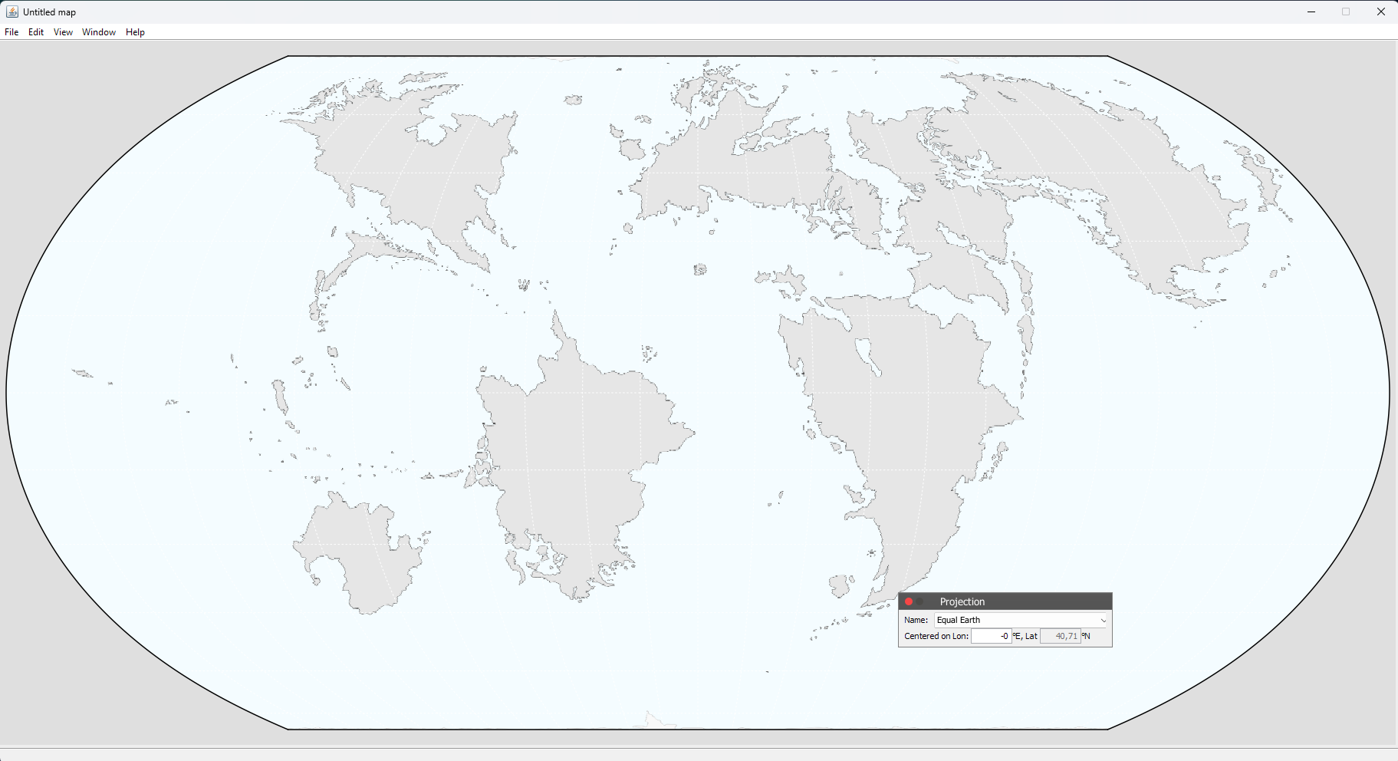Click the Centered on Lon input field

(x=991, y=636)
